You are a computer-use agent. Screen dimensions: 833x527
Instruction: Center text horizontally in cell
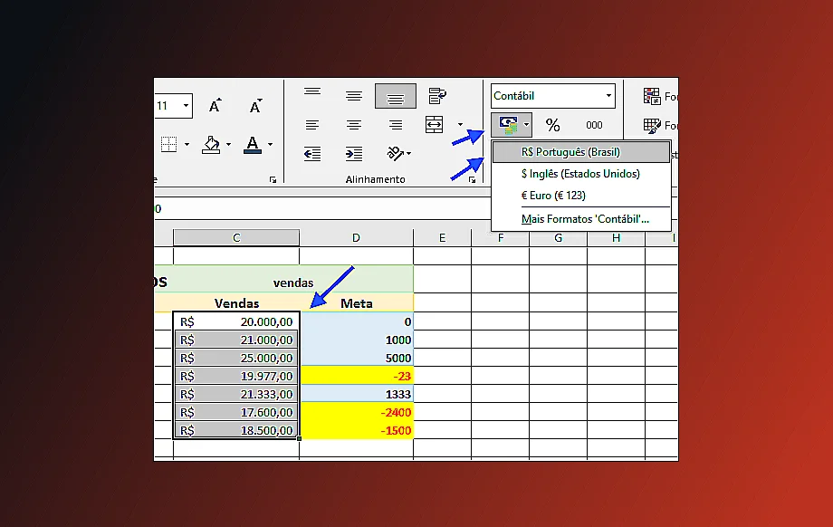[x=354, y=125]
